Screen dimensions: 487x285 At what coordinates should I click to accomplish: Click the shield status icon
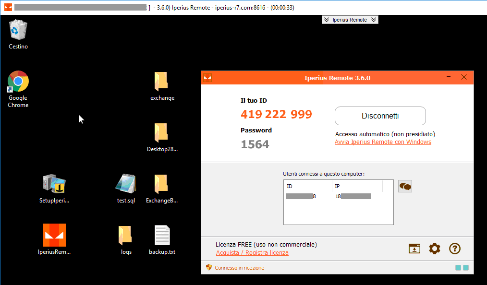[x=208, y=268]
